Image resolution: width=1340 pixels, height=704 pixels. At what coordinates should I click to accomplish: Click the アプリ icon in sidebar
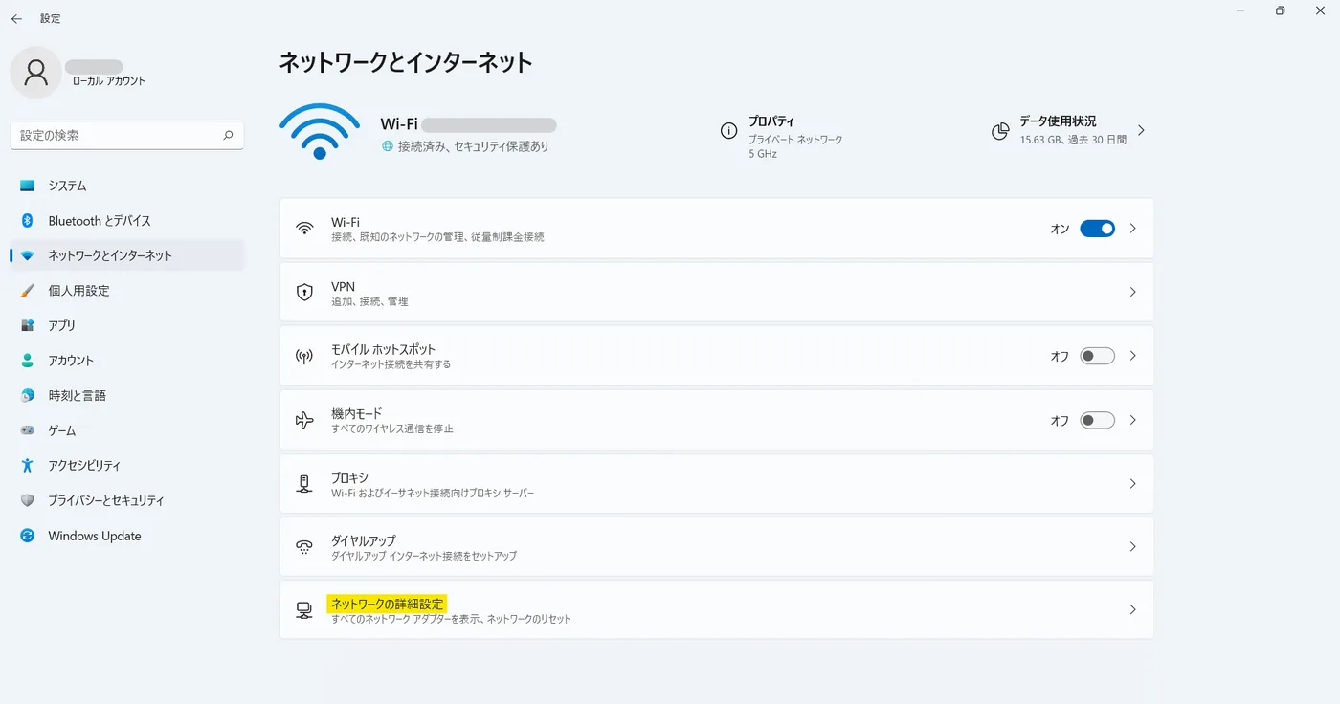click(28, 325)
